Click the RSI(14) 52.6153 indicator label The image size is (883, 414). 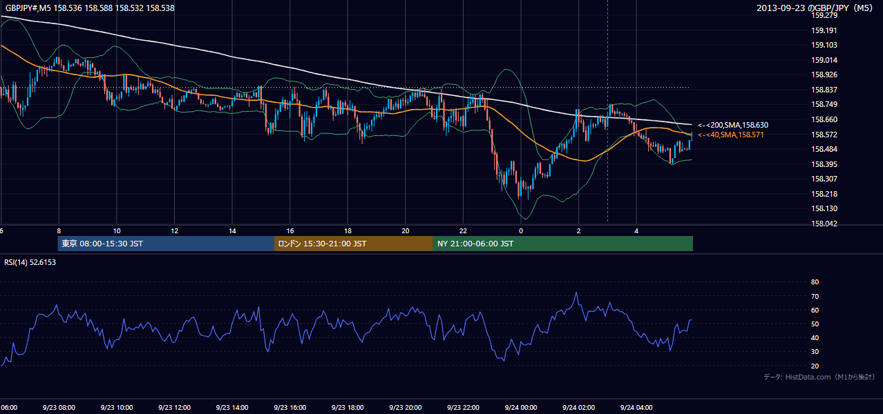coord(30,262)
